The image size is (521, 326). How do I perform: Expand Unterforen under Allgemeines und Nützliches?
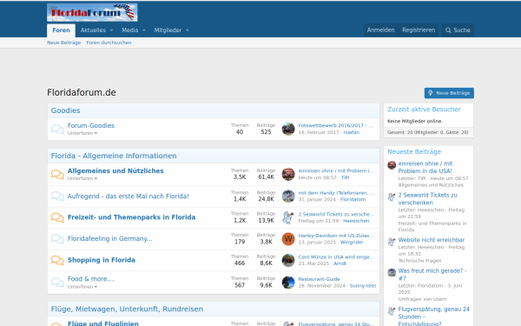(x=82, y=178)
